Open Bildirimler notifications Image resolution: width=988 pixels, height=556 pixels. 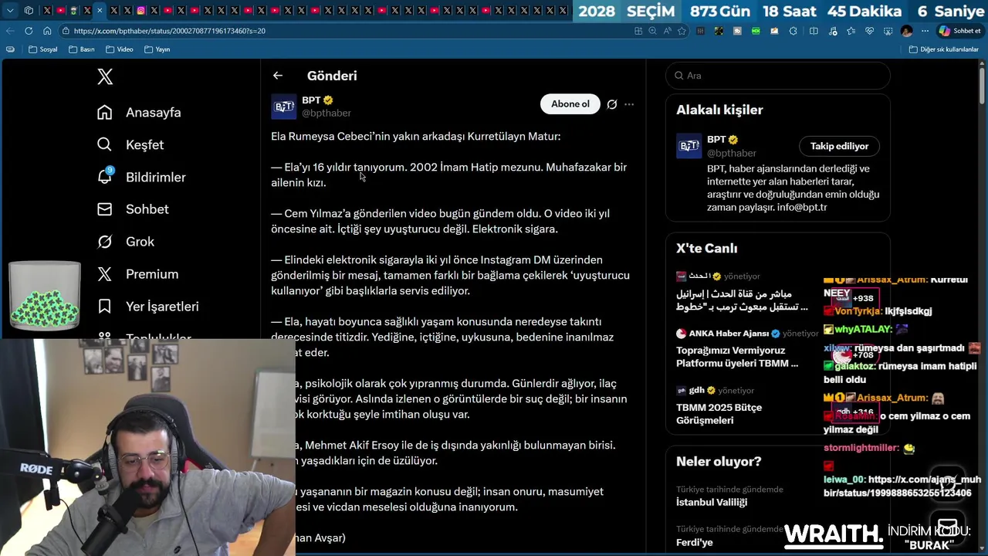[x=141, y=178]
